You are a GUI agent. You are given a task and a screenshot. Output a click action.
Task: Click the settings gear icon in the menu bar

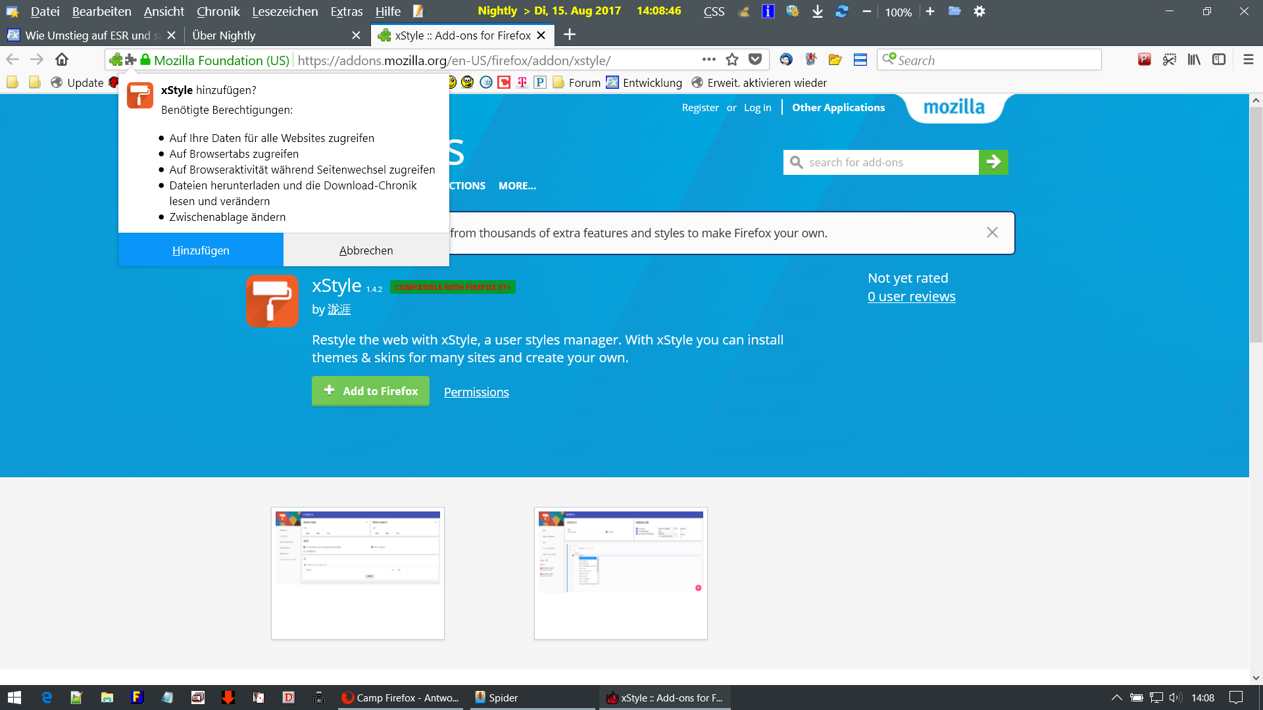click(x=979, y=11)
